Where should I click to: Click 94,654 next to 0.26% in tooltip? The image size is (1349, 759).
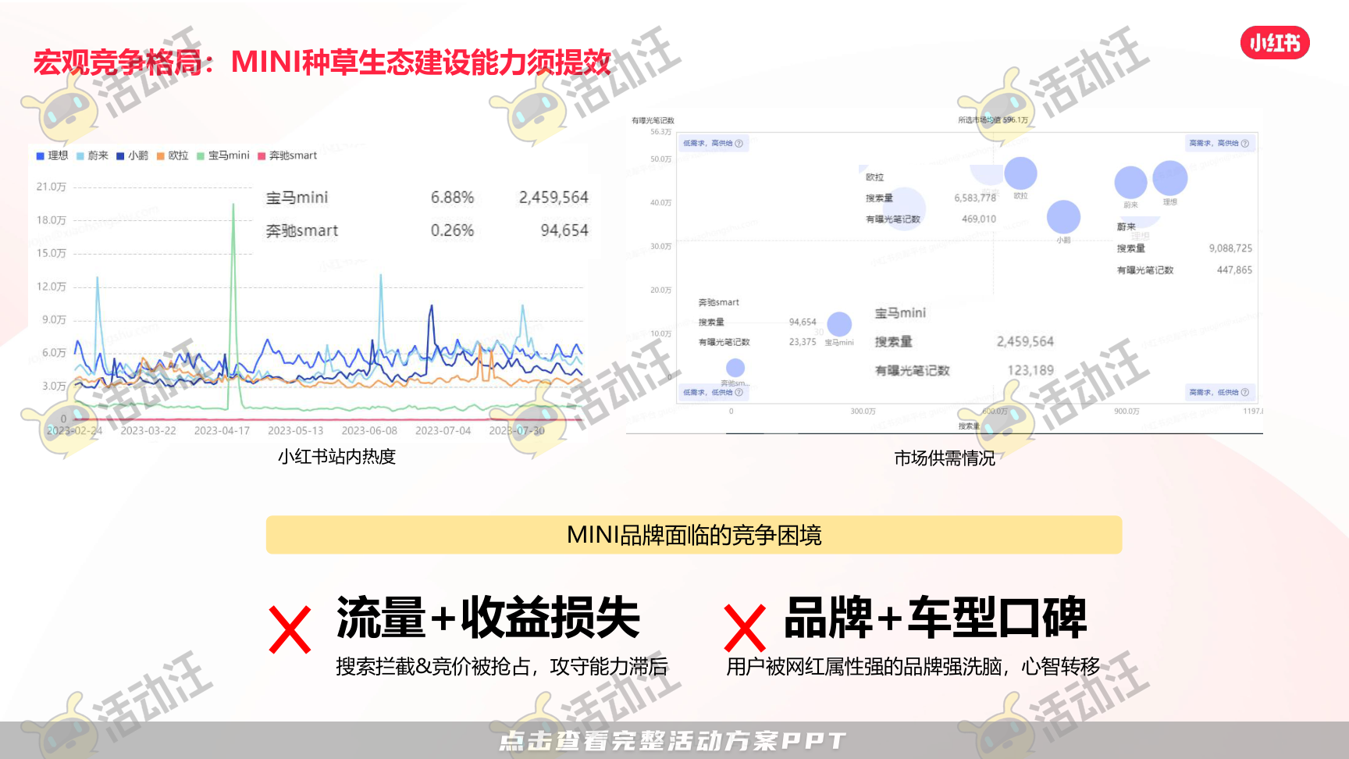(564, 230)
